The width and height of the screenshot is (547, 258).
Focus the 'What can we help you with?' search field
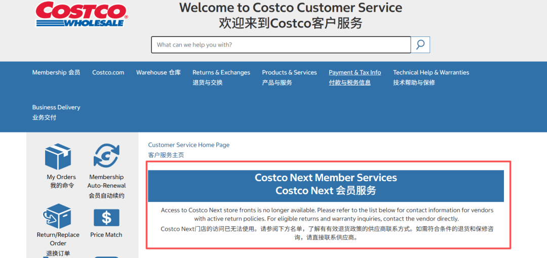281,45
